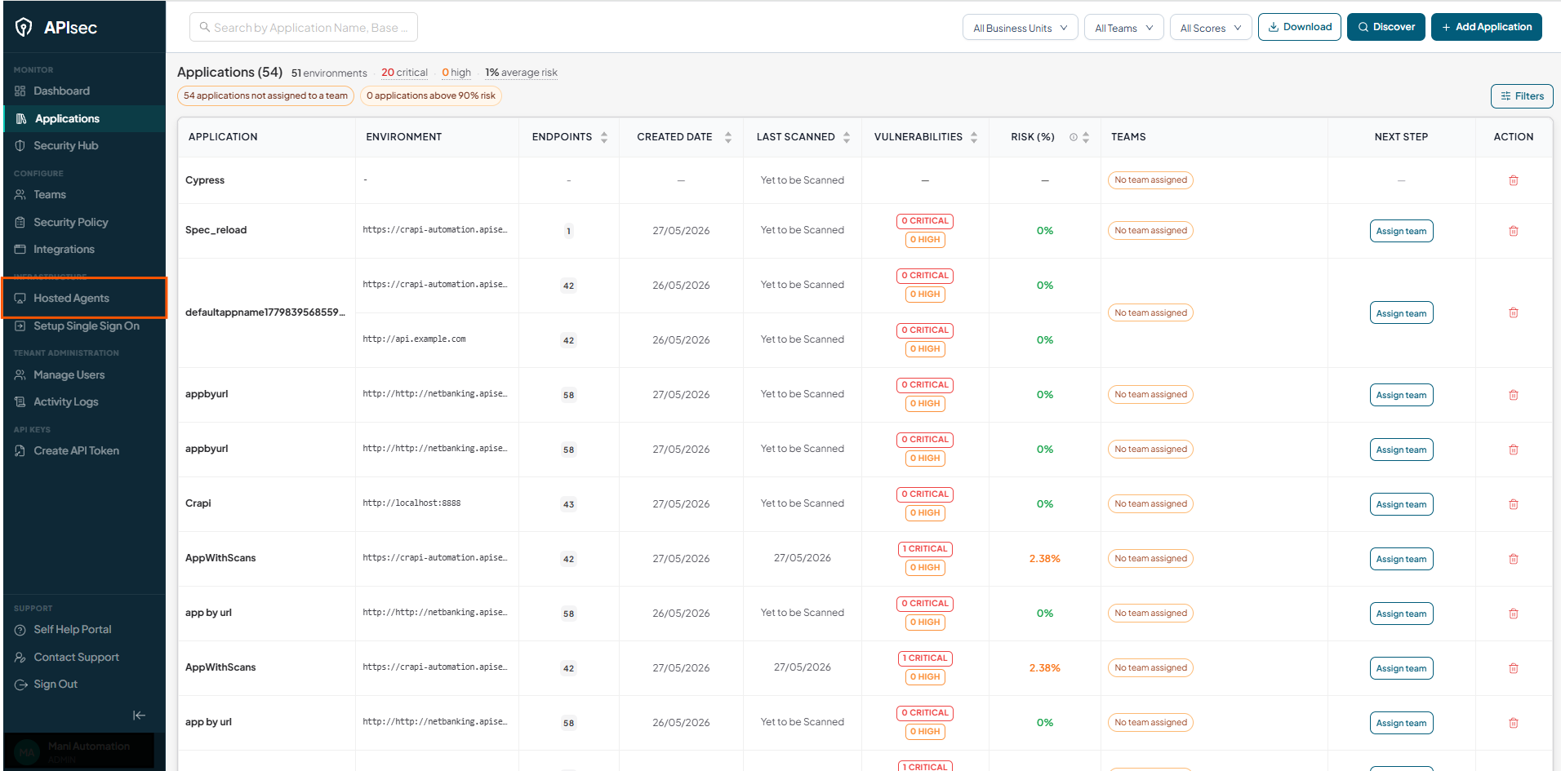Click the Discover button
1561x771 pixels.
coord(1386,27)
